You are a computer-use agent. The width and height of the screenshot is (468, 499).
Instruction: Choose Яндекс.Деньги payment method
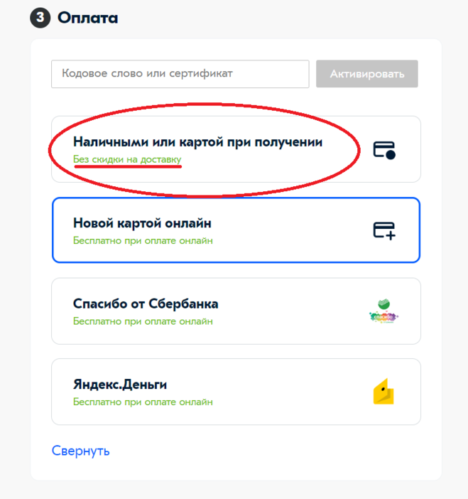click(x=236, y=392)
